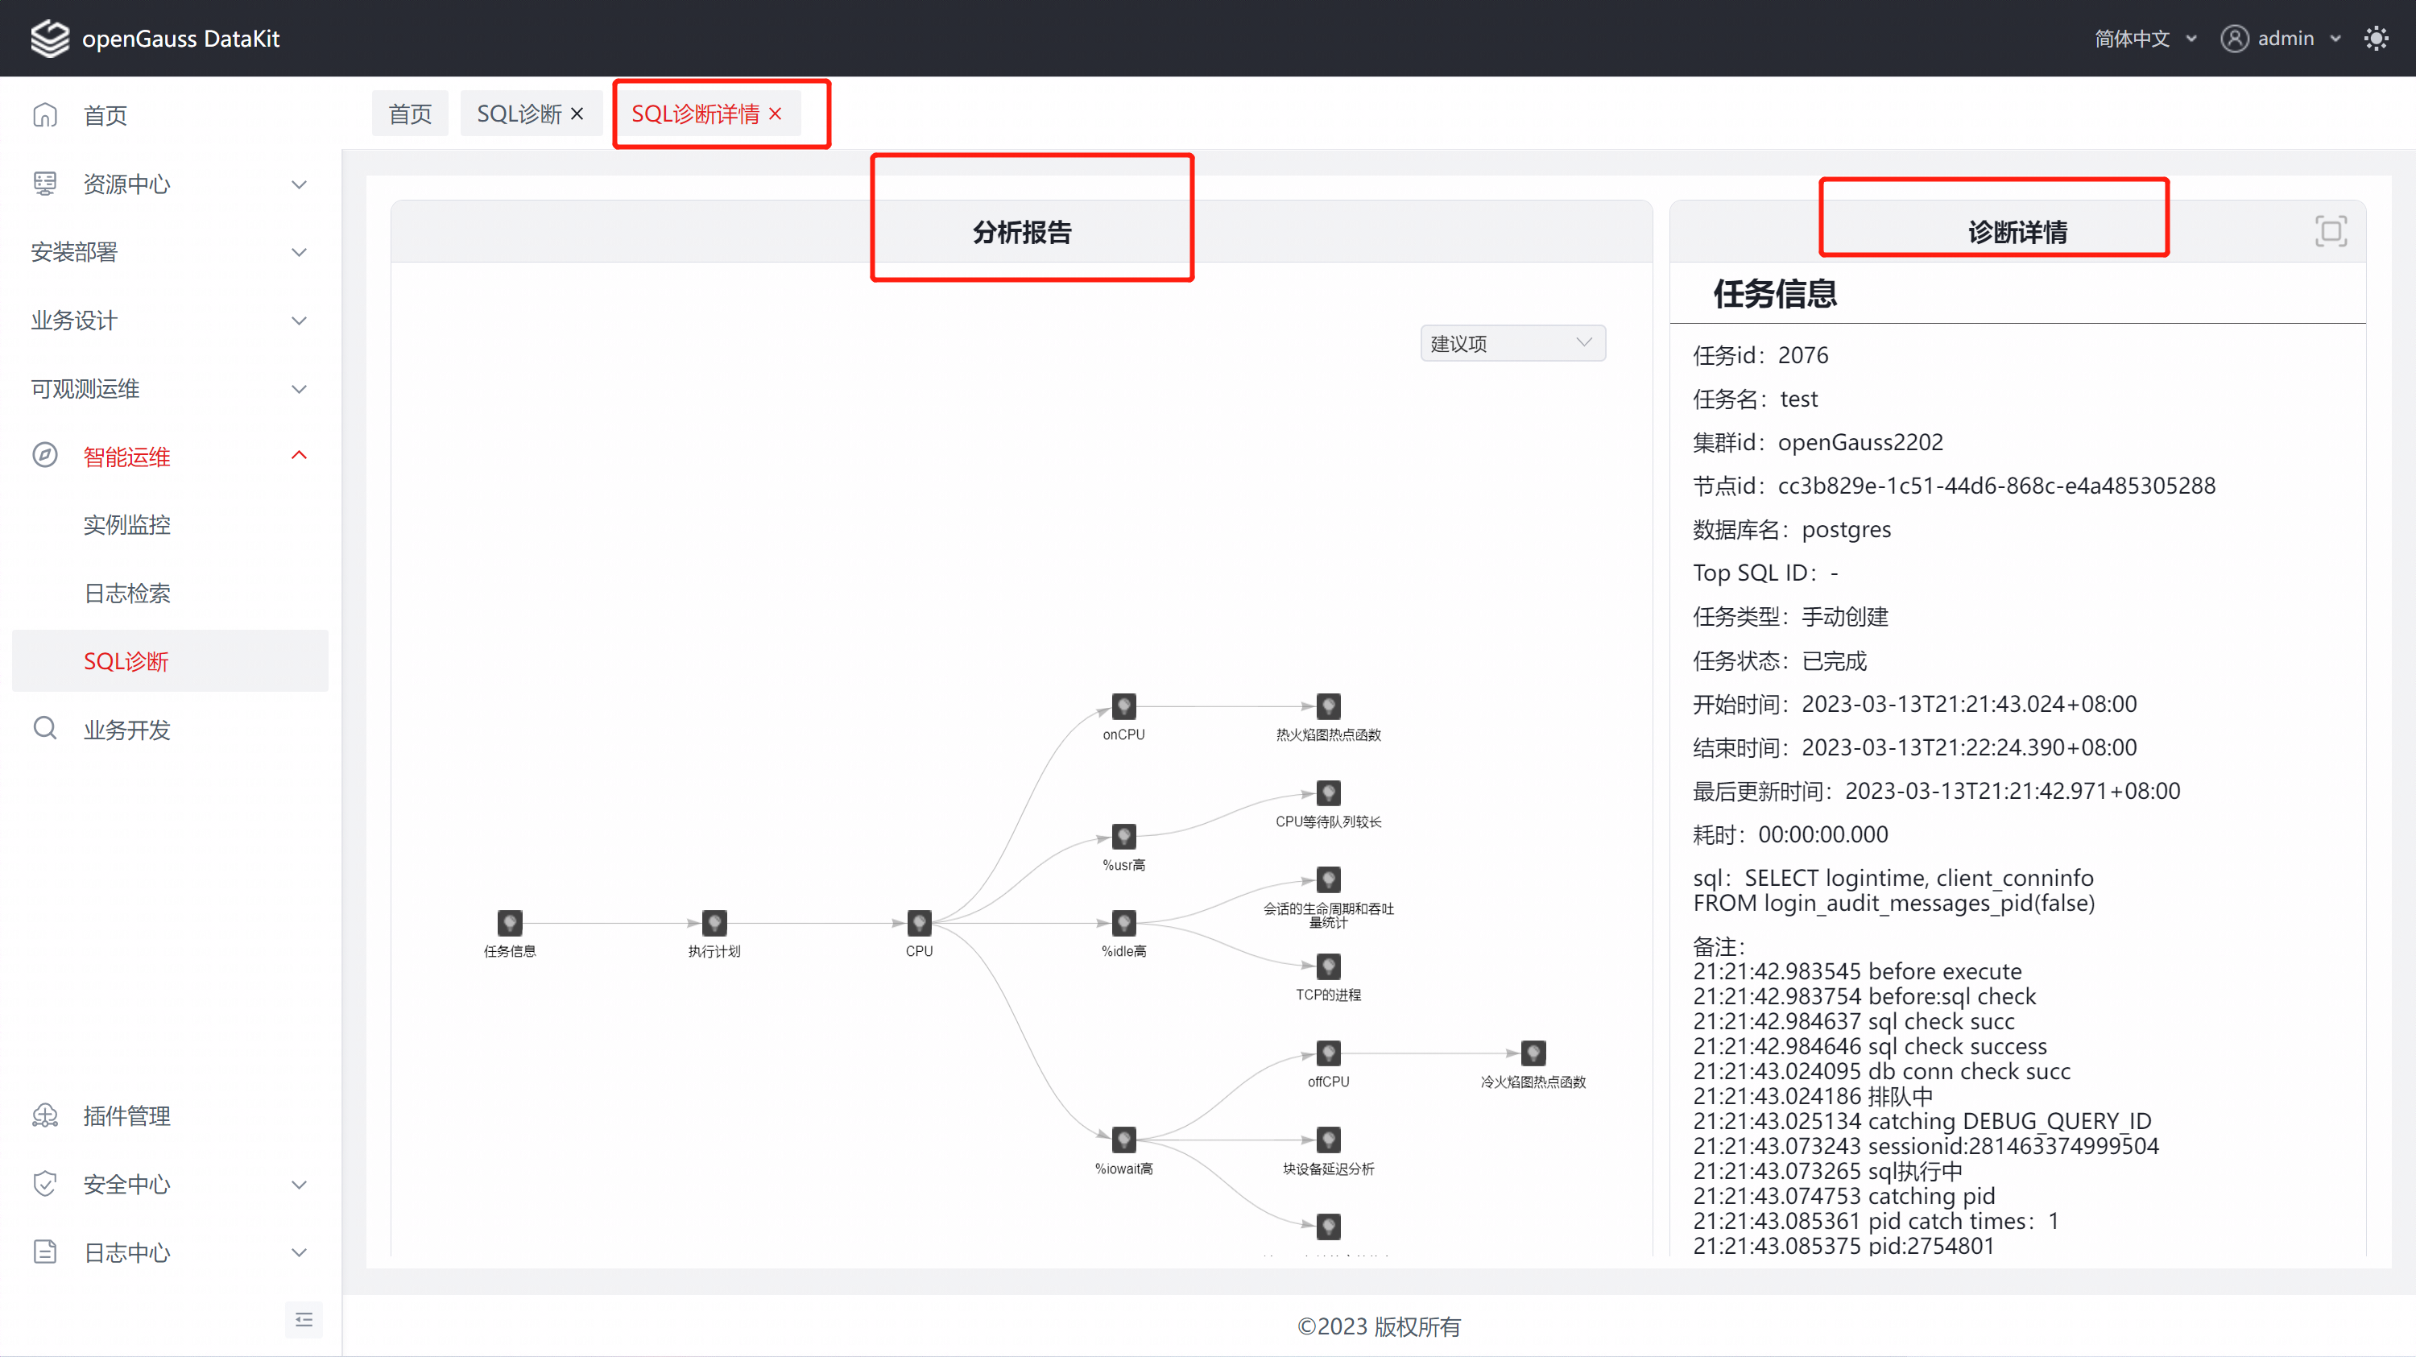This screenshot has height=1357, width=2416.
Task: Click the %iowait高 node icon
Action: pos(1123,1140)
